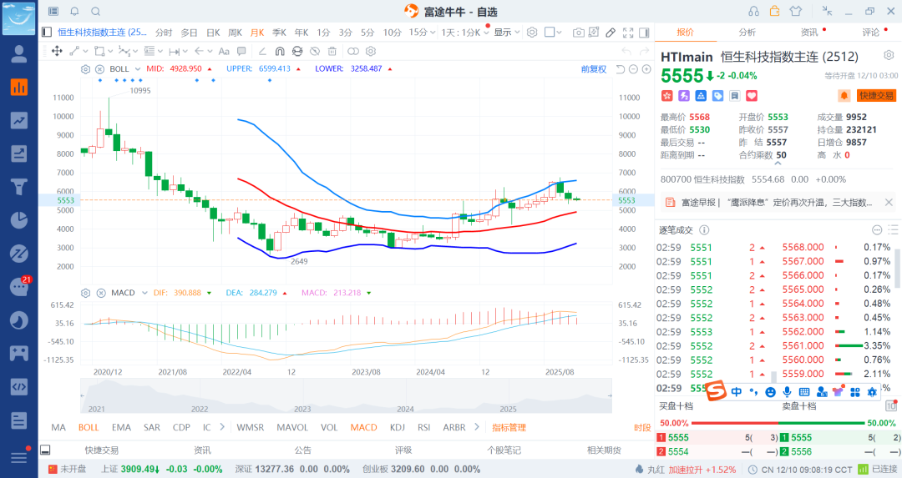Click the orange 快捷交易 button

(x=876, y=96)
